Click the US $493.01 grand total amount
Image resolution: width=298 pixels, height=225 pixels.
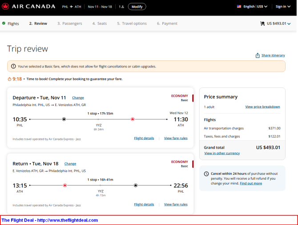point(268,147)
